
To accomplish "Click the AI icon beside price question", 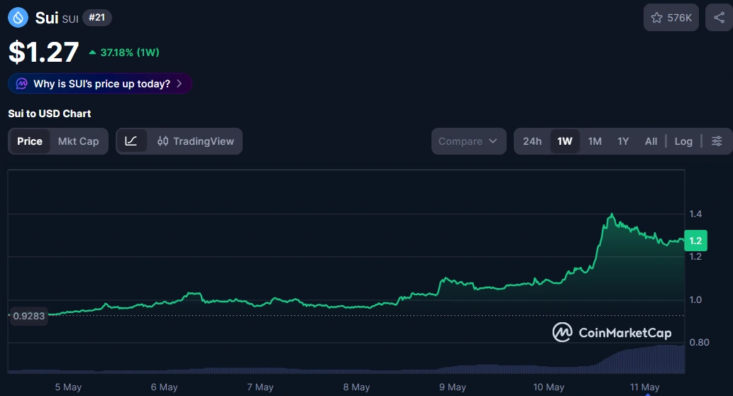I will [21, 84].
